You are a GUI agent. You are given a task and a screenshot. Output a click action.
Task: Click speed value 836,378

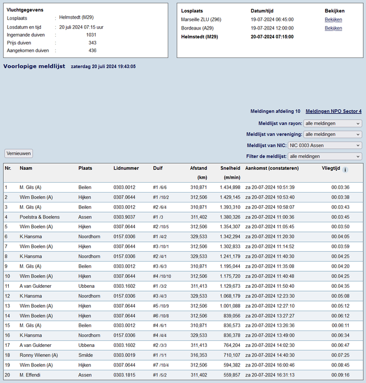(232, 335)
